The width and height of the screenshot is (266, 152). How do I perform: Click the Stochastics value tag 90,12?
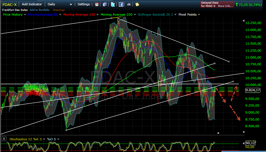click(x=250, y=143)
